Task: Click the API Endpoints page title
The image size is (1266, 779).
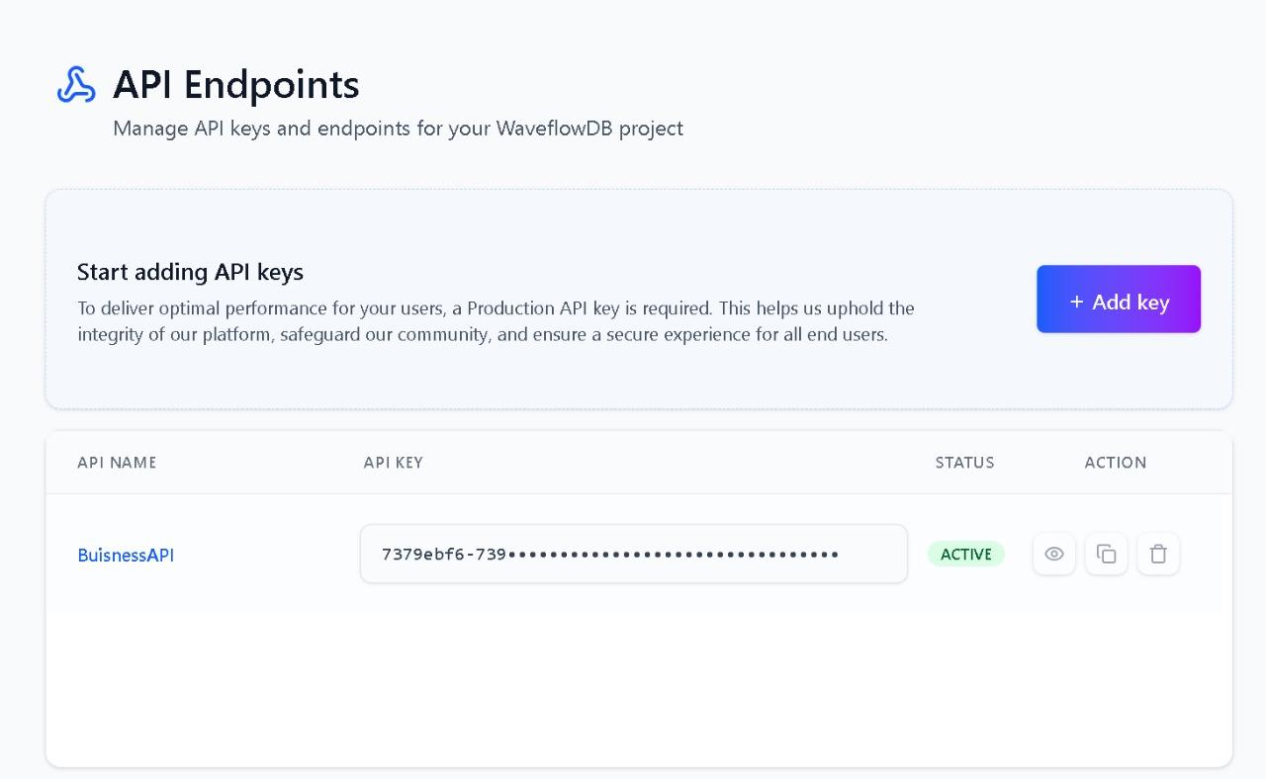Action: click(235, 85)
